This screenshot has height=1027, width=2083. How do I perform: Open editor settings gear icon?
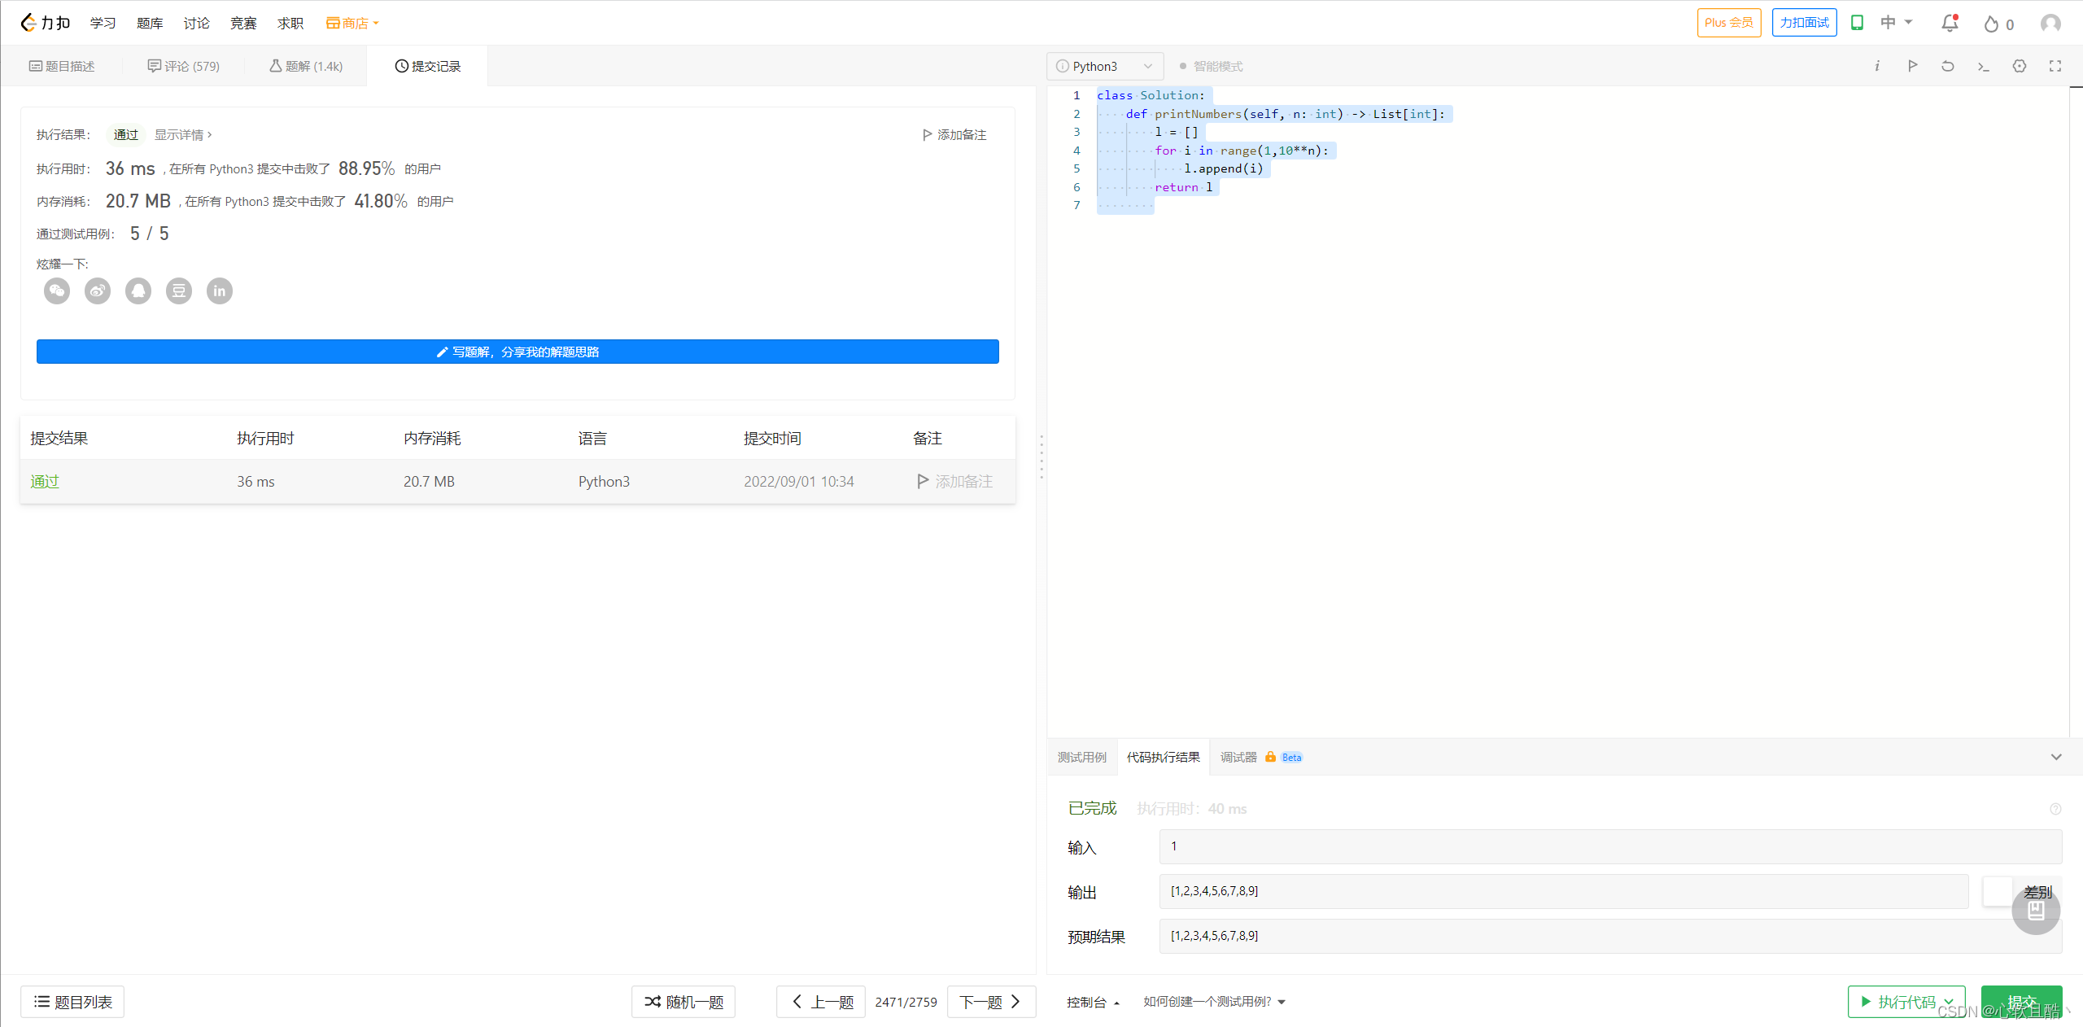click(x=2020, y=66)
